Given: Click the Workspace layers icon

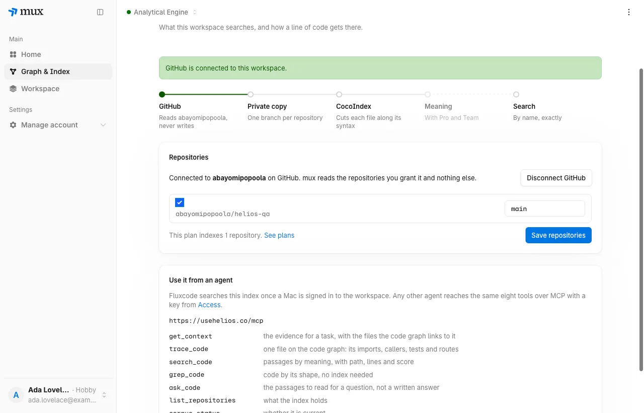Looking at the screenshot, I should pyautogui.click(x=13, y=89).
